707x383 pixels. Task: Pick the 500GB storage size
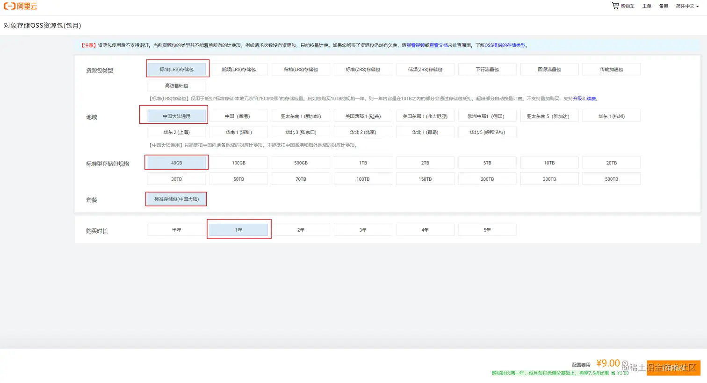[x=301, y=163]
